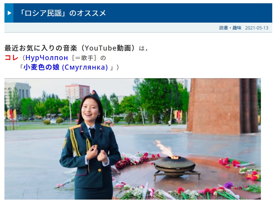Image resolution: width=274 pixels, height=202 pixels.
Task: Click the 最近お気に入りの音楽 heading text
Action: 41,48
